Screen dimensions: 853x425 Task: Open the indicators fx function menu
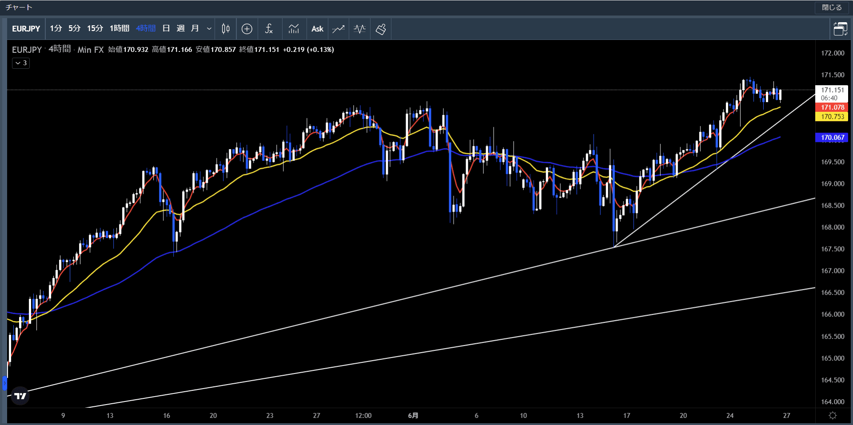coord(269,29)
